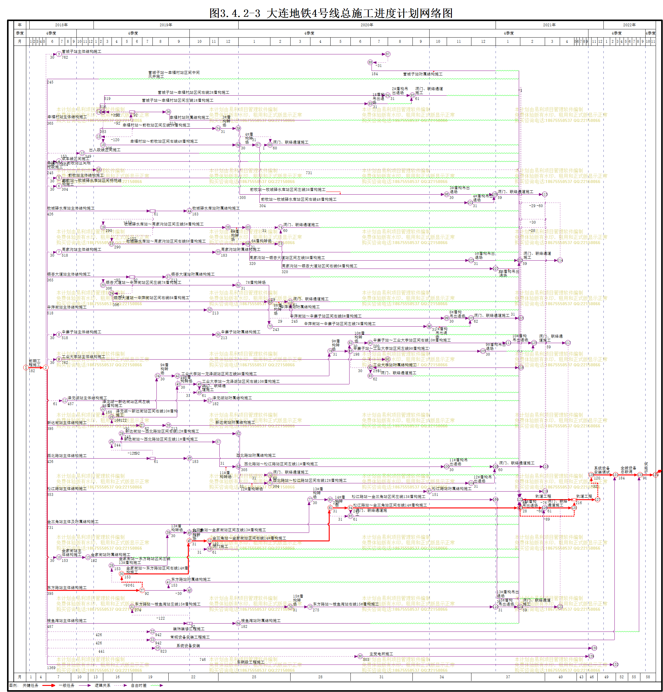Select task label 出入段线区间施工

[105, 150]
